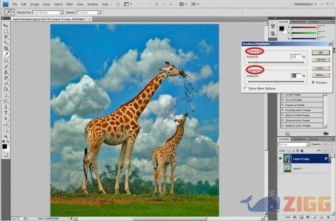The image size is (336, 221).
Task: Toggle Lock position
Action: tap(297, 151)
